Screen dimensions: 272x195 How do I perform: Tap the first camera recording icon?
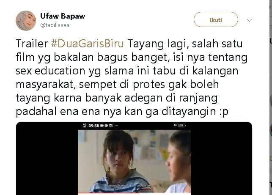coord(102,126)
